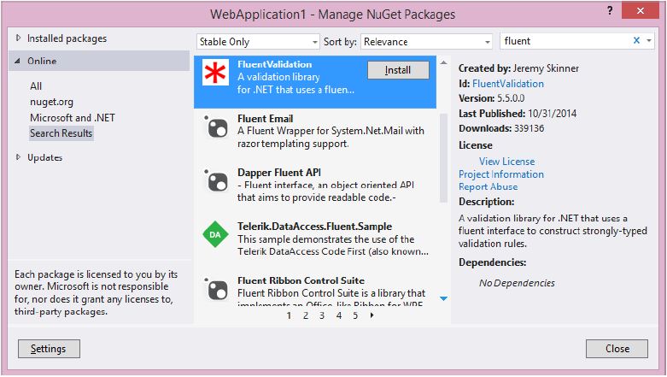
Task: Open the Project Information link
Action: click(501, 174)
